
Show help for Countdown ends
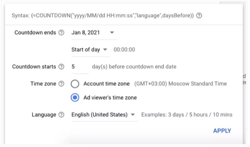[61, 33]
